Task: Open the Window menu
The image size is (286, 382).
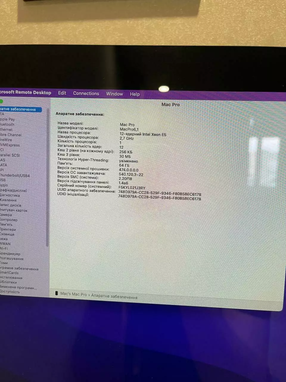Action: pos(114,94)
